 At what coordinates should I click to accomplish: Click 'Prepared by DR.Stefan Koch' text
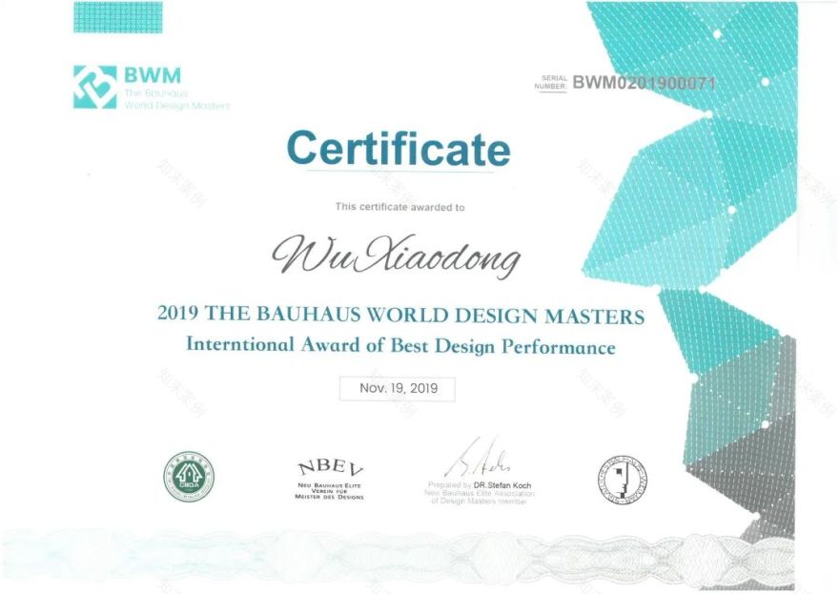coord(481,485)
